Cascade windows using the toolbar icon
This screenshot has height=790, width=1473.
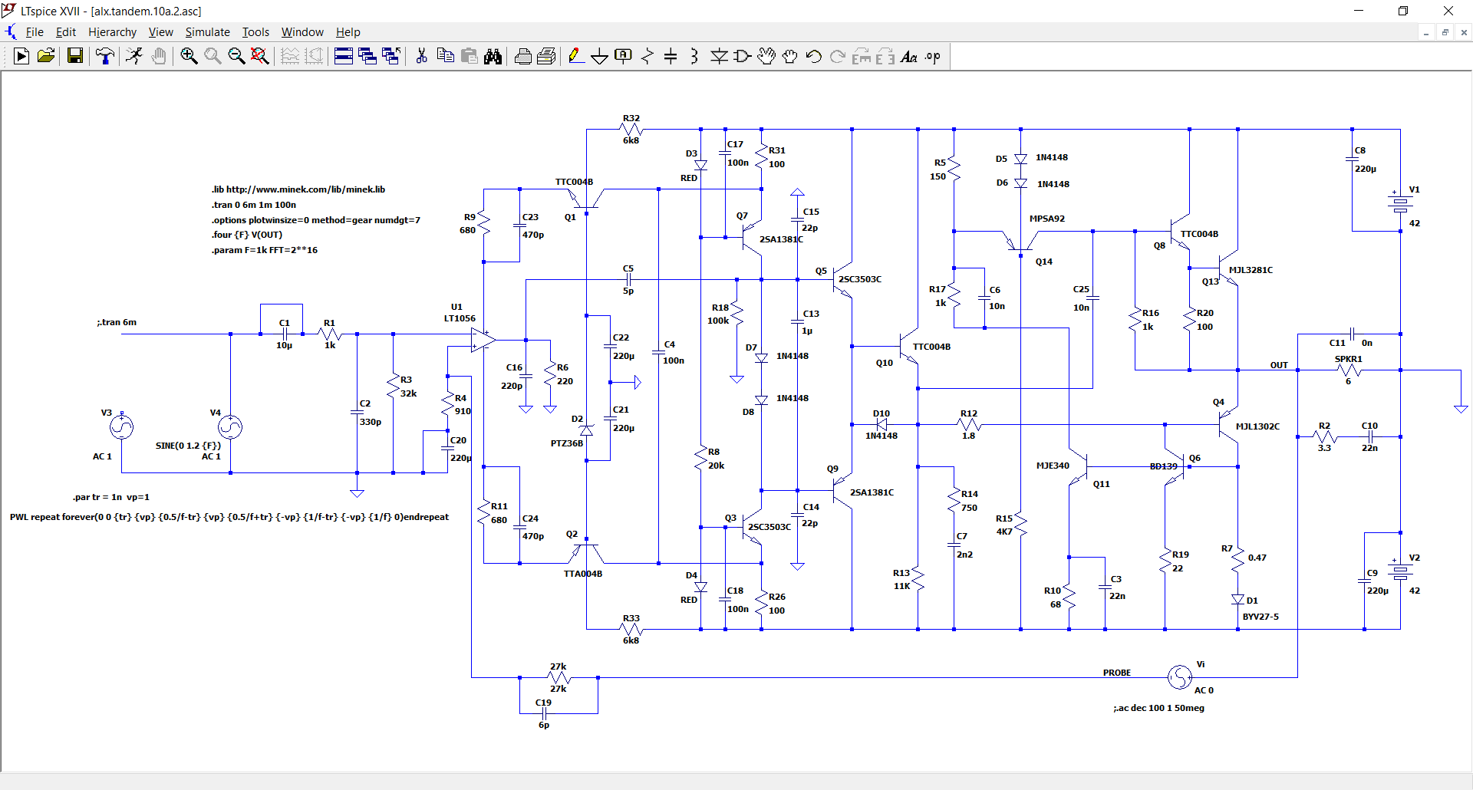[x=367, y=56]
